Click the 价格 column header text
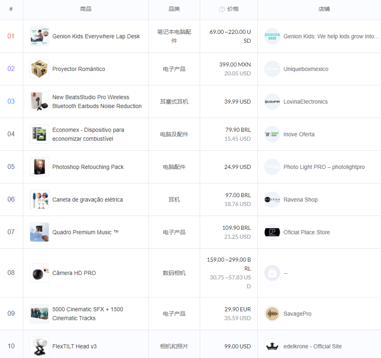The width and height of the screenshot is (381, 358). [x=233, y=9]
